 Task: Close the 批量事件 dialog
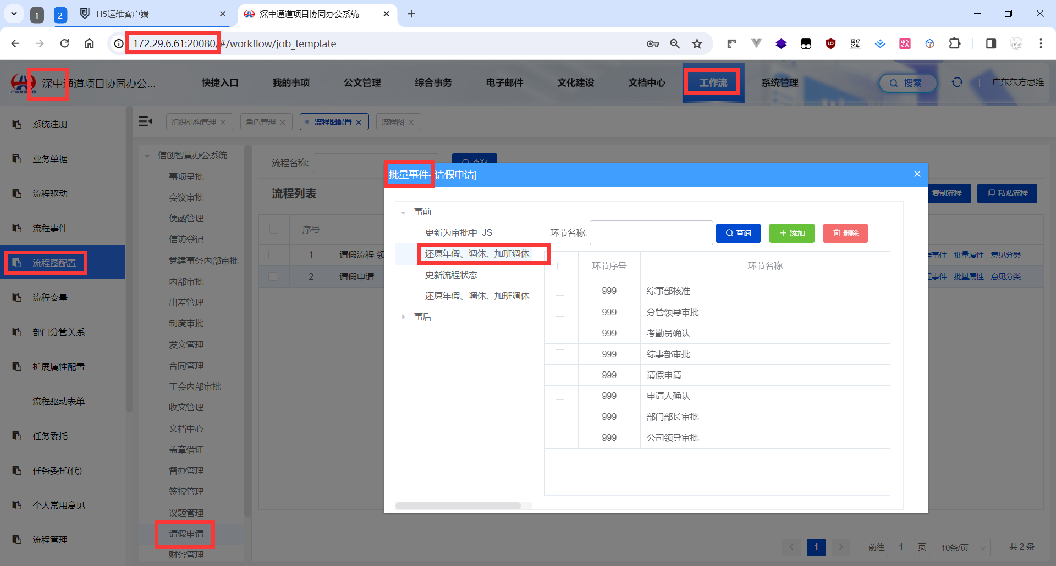[917, 174]
